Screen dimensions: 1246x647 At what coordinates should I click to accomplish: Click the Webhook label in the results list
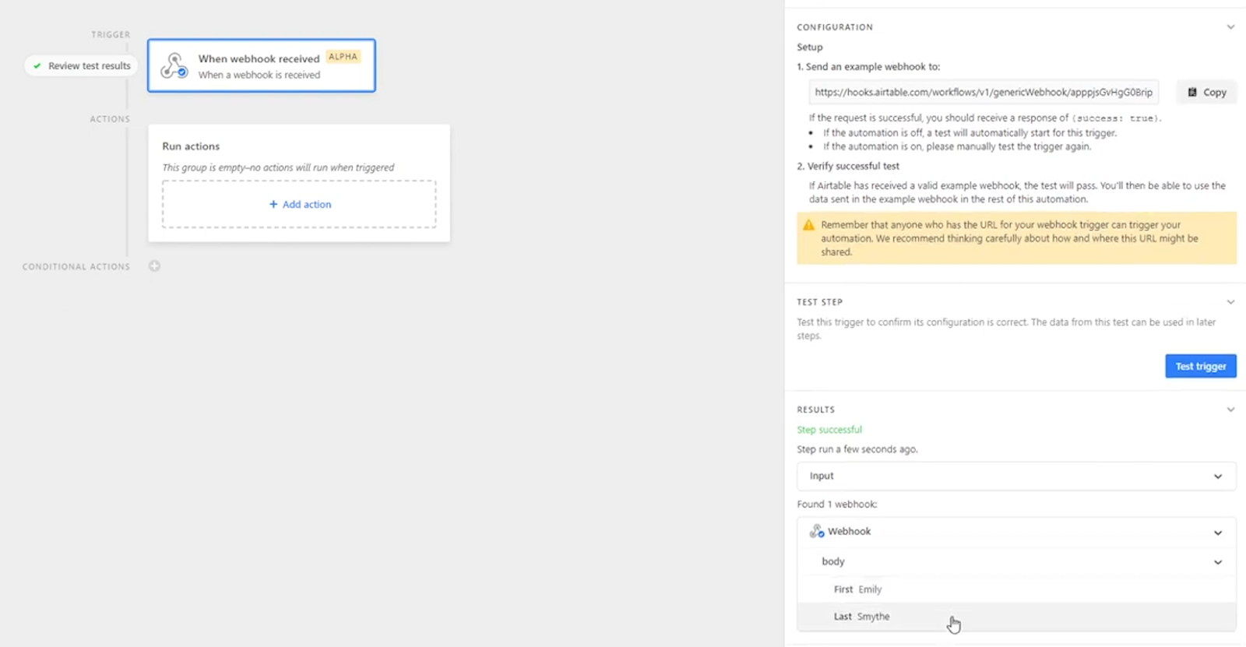coord(849,531)
